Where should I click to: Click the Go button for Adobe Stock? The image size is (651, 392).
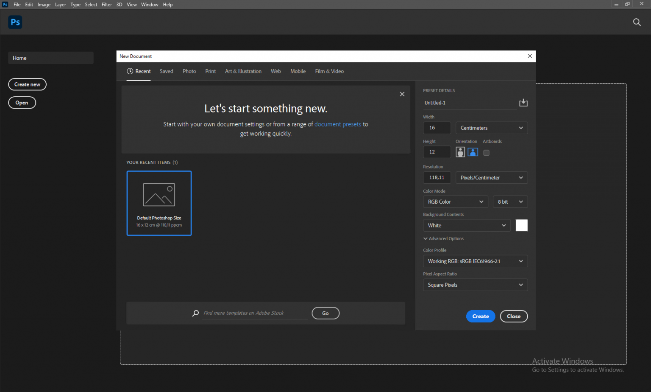[325, 313]
